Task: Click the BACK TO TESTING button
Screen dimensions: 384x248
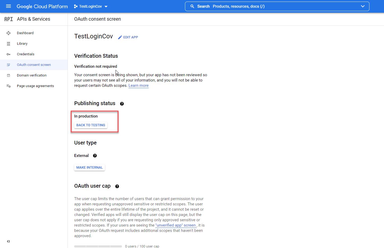Action: (91, 125)
